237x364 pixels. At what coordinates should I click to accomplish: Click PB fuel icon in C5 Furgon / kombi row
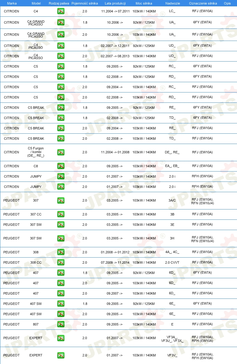point(61,152)
